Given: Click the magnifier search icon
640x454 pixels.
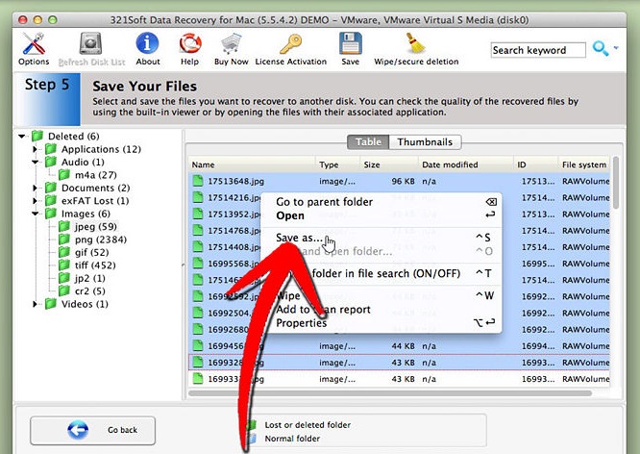Looking at the screenshot, I should tap(601, 48).
